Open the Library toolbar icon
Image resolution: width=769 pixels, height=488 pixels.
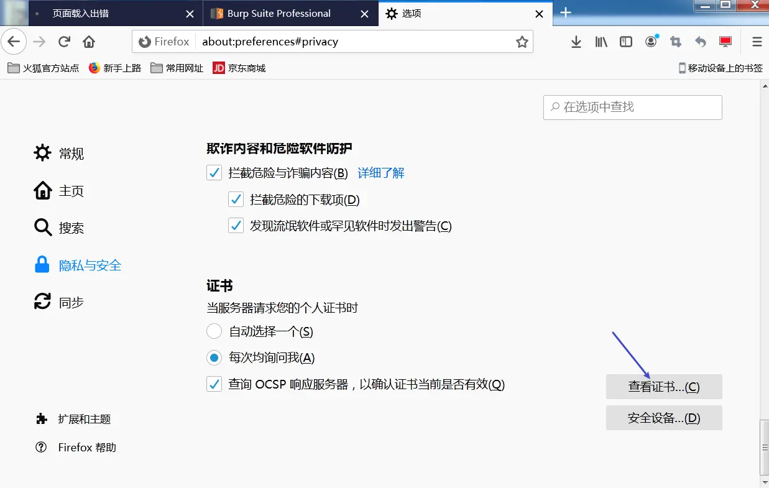[x=601, y=42]
